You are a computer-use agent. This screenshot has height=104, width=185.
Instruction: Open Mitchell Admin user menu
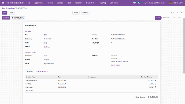coord(176,3)
